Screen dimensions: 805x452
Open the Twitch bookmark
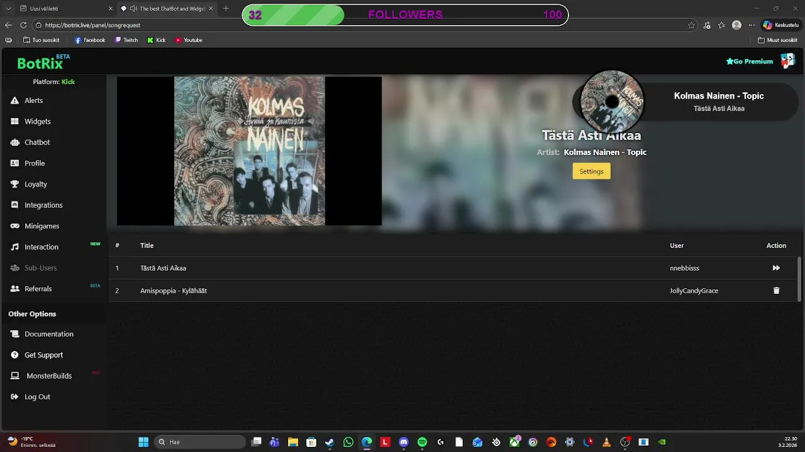coord(126,40)
